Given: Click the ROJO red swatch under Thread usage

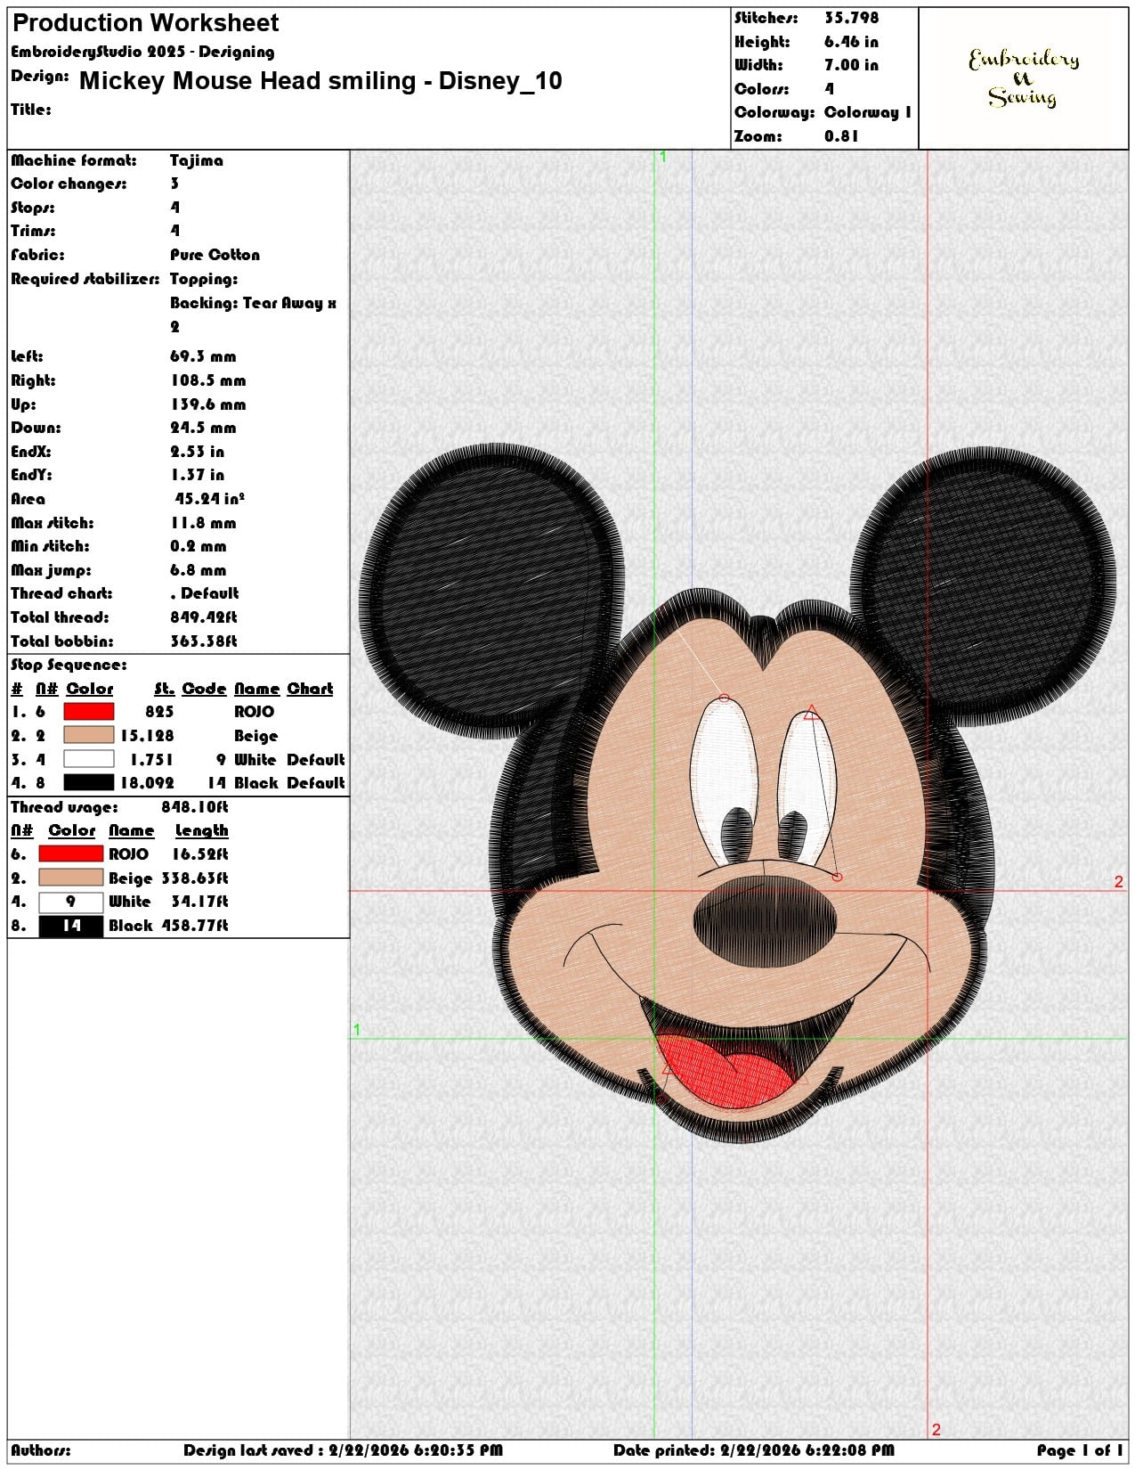Looking at the screenshot, I should (71, 853).
